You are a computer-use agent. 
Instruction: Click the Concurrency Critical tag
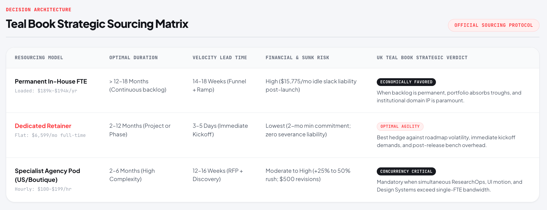[x=406, y=171]
